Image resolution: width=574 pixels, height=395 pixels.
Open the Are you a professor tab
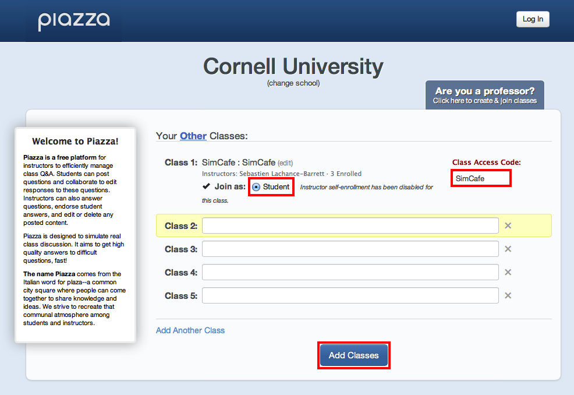485,96
